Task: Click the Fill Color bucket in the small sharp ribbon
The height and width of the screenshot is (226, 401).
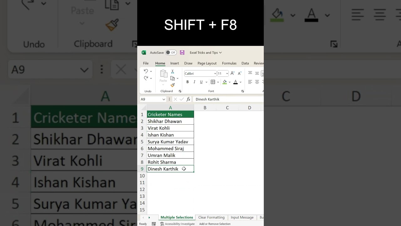Action: point(225,82)
